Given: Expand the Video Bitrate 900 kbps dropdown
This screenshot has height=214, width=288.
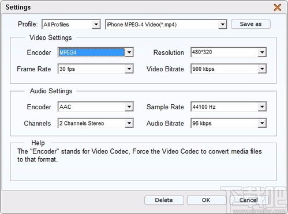Looking at the screenshot, I should coord(262,69).
